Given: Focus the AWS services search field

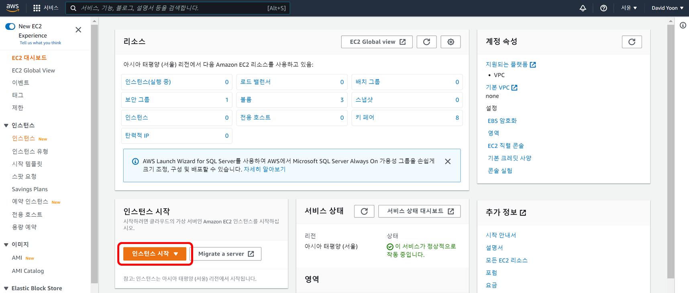Looking at the screenshot, I should click(177, 8).
